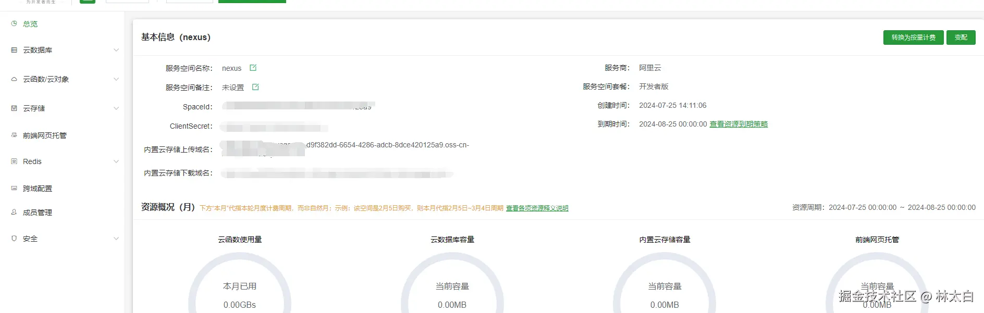This screenshot has width=984, height=313.
Task: Expand the Redis submenu chevron
Action: [116, 161]
